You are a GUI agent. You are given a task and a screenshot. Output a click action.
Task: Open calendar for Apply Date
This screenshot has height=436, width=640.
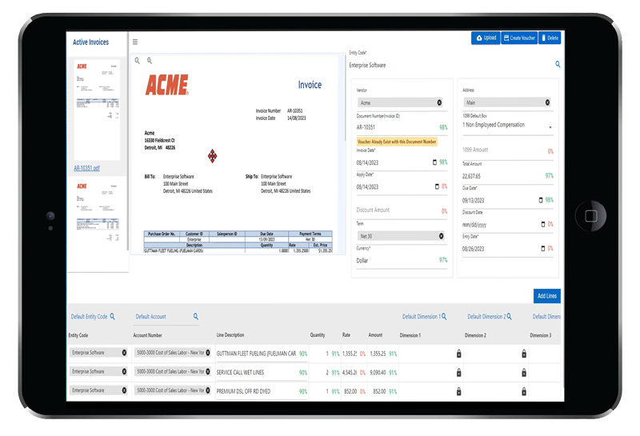coord(437,186)
